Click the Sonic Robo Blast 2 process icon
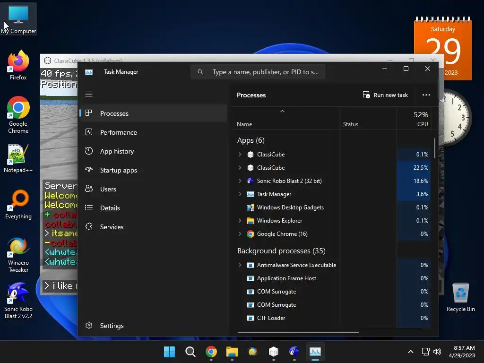Viewport: 484px width, 363px height. pos(251,181)
